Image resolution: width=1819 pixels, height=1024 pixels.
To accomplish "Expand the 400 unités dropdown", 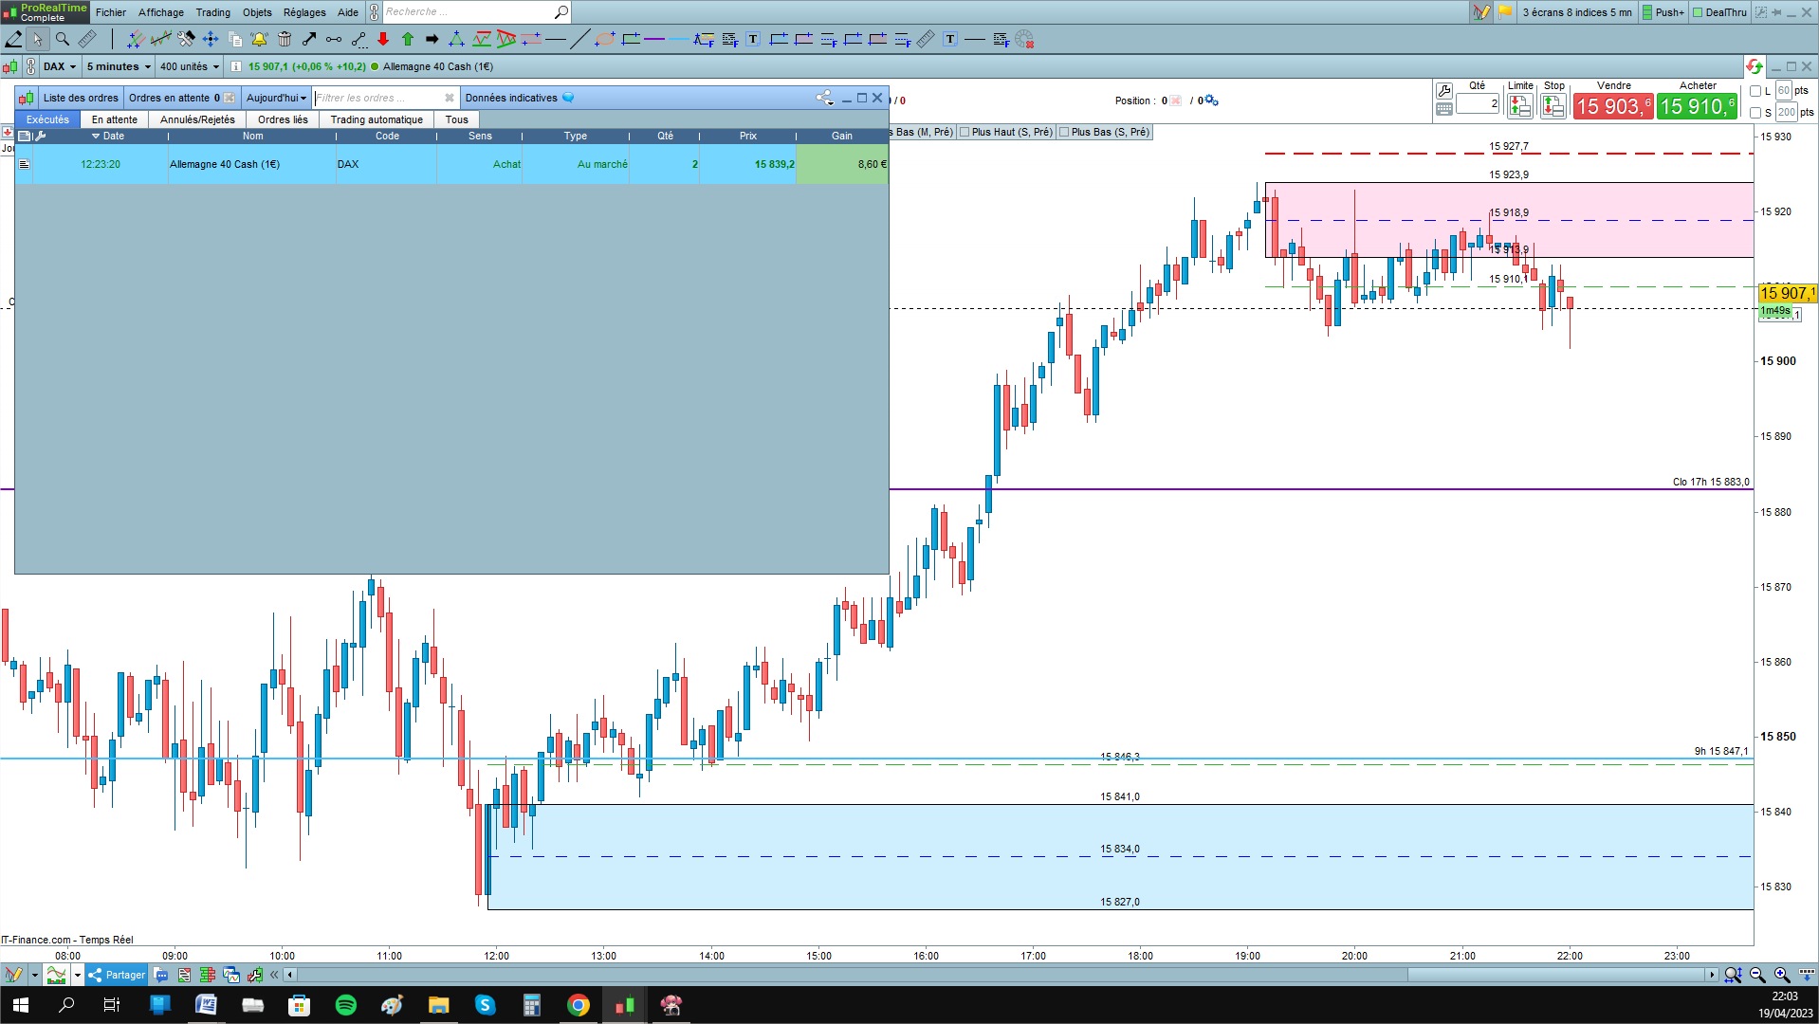I will [190, 66].
